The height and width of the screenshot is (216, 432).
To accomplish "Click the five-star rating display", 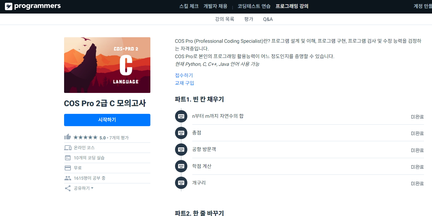I will (x=85, y=138).
